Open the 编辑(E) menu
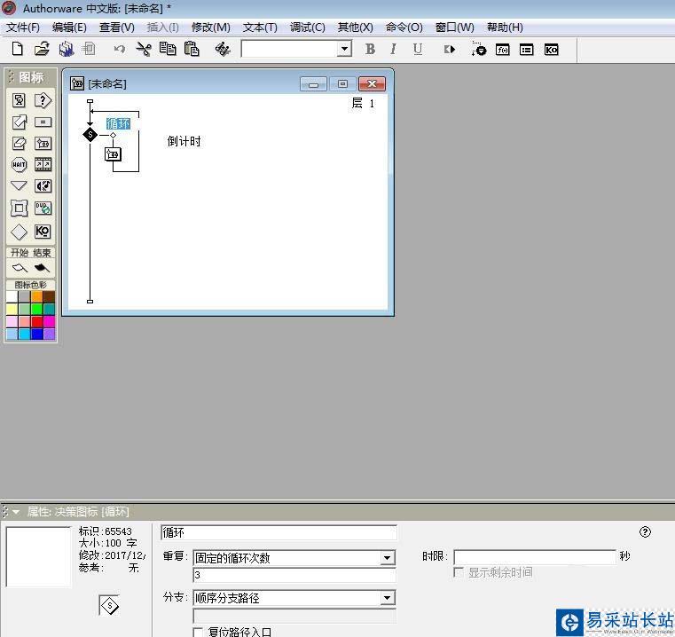675x637 pixels. click(x=69, y=28)
